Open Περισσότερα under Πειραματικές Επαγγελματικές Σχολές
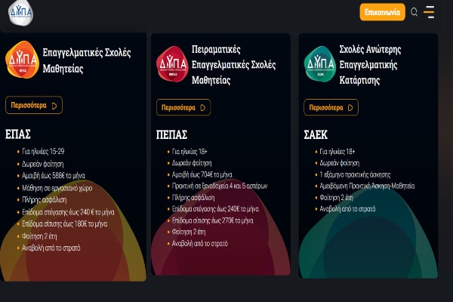The height and width of the screenshot is (302, 453). [x=183, y=107]
